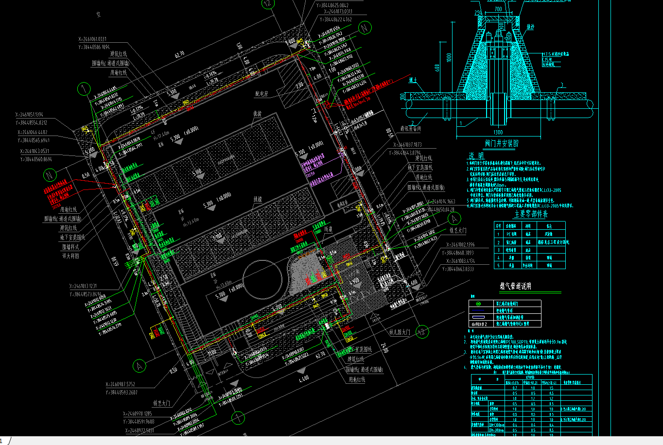Click the '燃气管道说明' heading

tap(515, 287)
